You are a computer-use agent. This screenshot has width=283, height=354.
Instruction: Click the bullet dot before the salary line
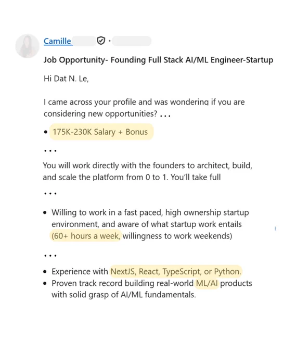[46, 132]
